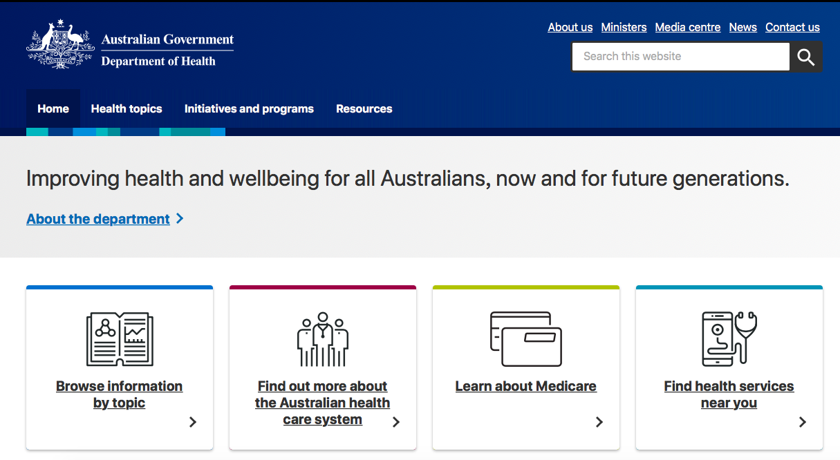The image size is (840, 460).
Task: Click the arrow in Australian health care system card
Action: 396,422
